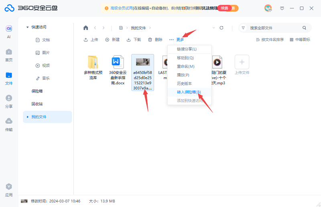
Task: Focus the 搜索全部文件 search field
Action: point(274,28)
